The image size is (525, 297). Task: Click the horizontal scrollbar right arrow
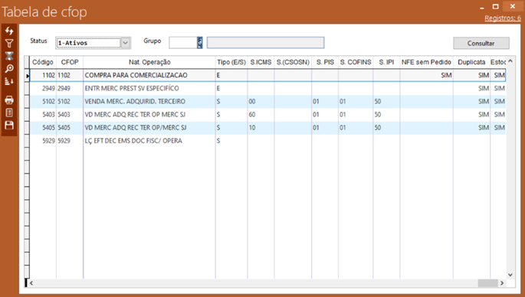(x=501, y=283)
